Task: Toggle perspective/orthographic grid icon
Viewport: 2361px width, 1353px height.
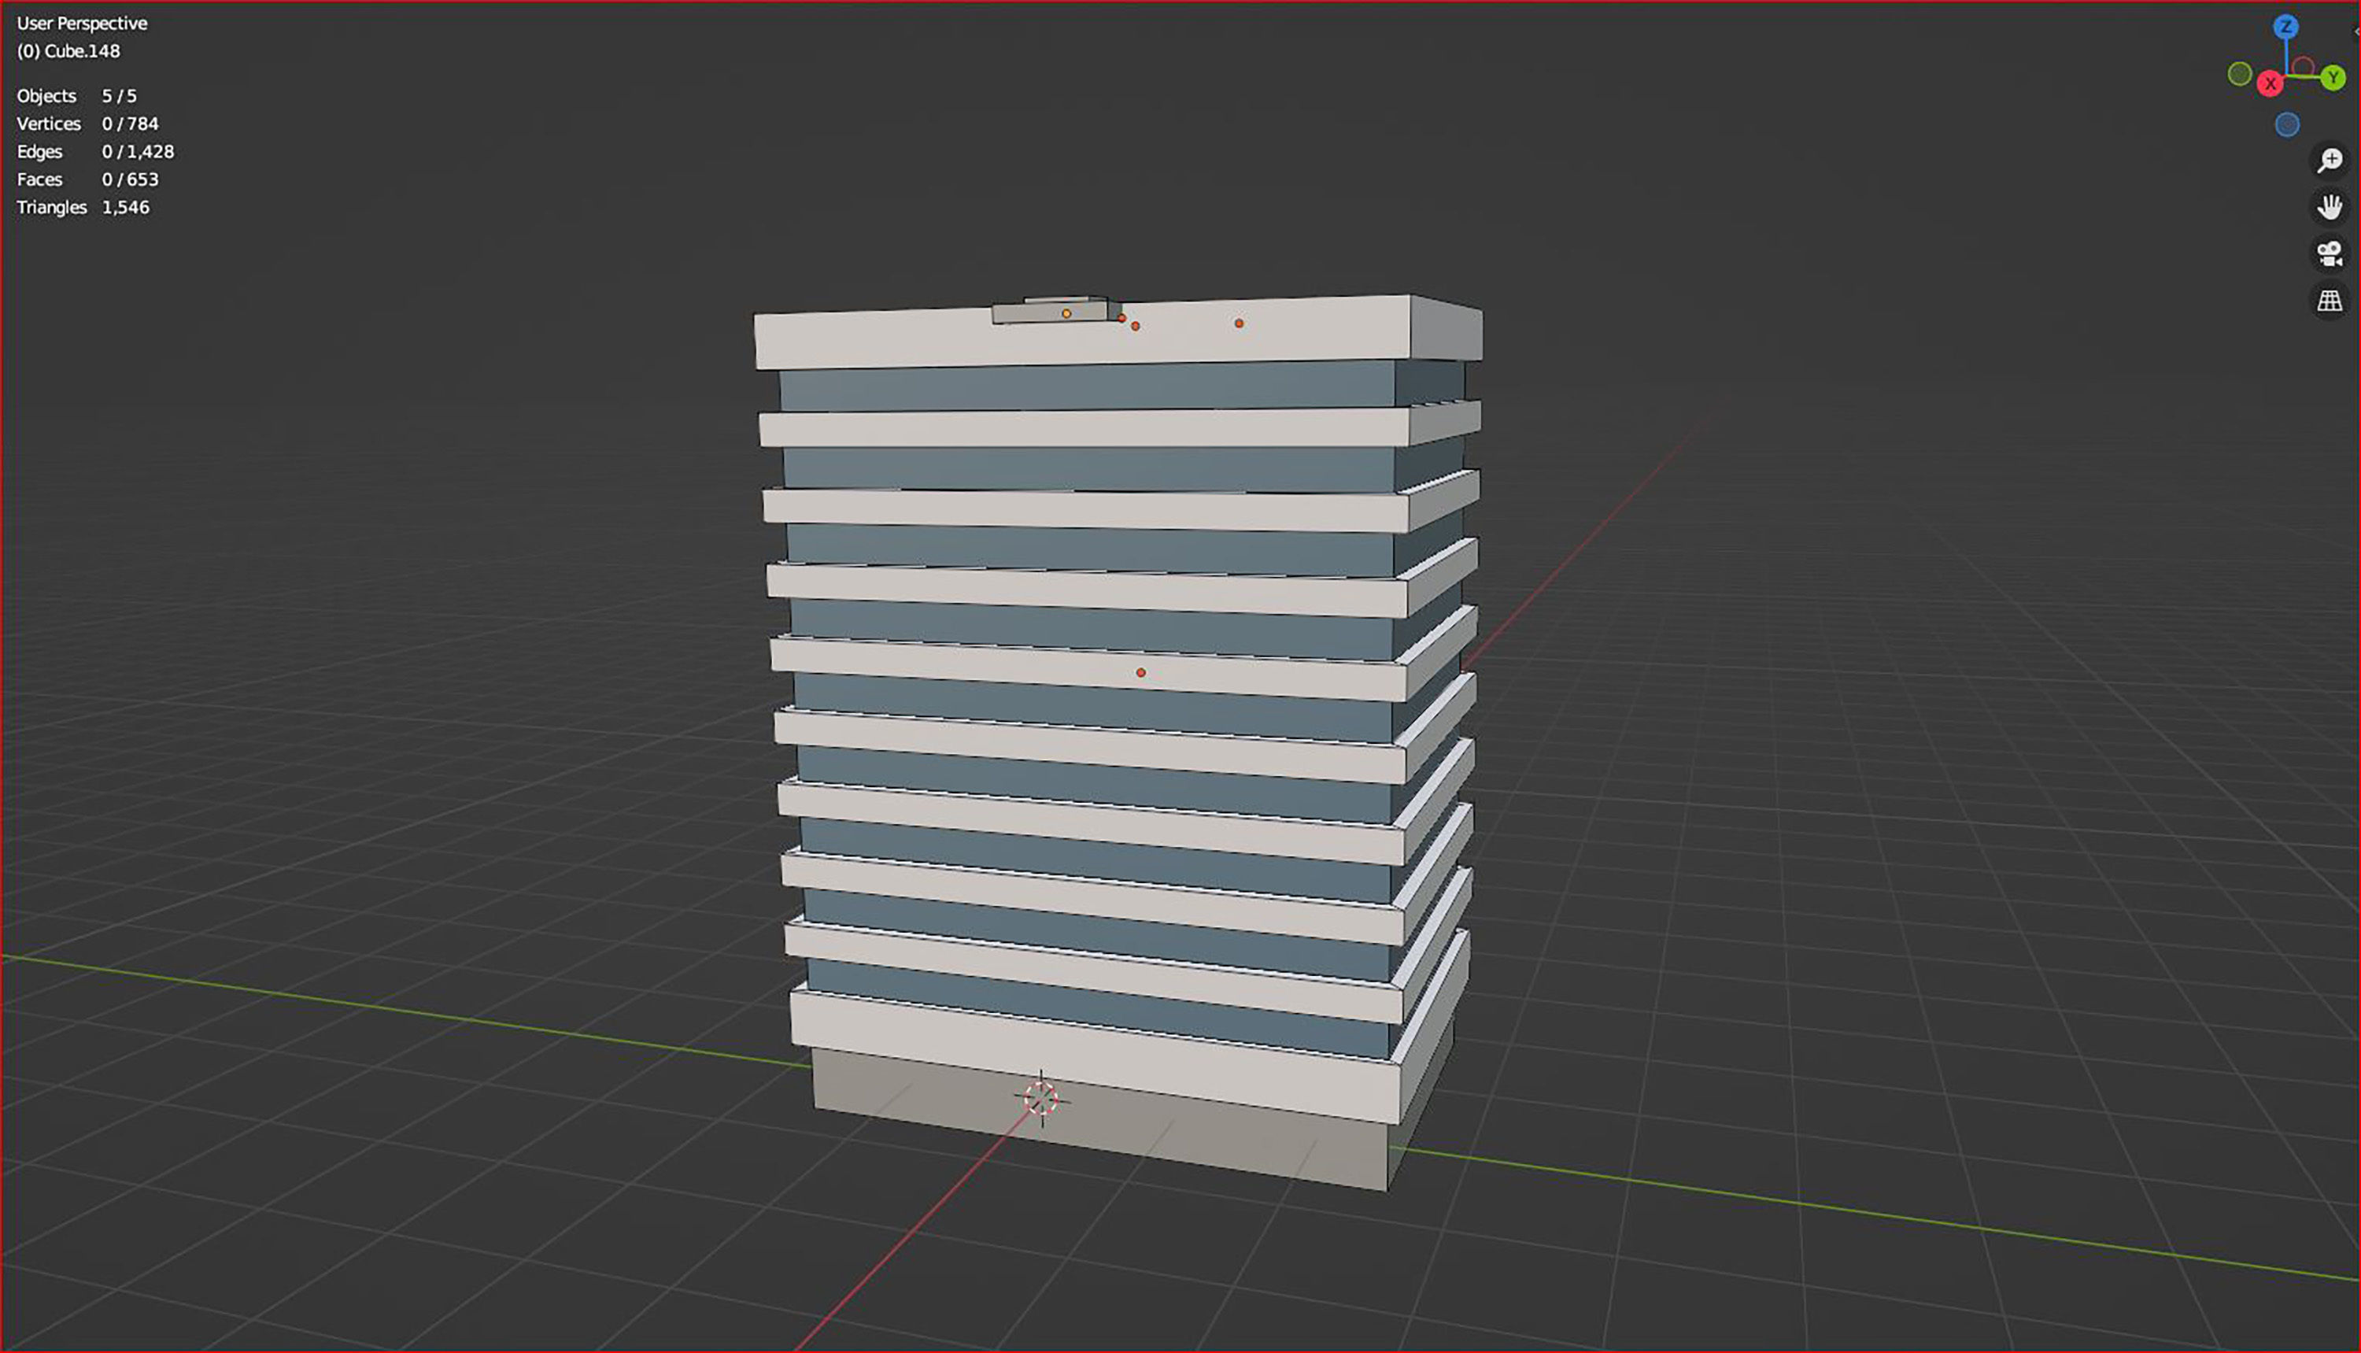Action: (x=2330, y=300)
